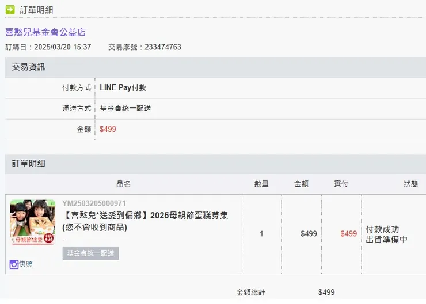
Task: Click the (您不會收到商品) product note
Action: (95, 227)
